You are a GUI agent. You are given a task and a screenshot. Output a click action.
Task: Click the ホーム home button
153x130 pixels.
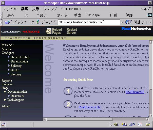pos(62,15)
